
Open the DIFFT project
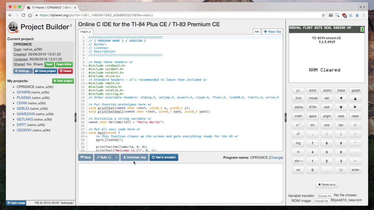(x=22, y=125)
